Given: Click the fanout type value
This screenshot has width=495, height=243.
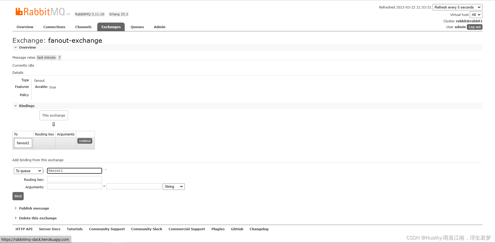Looking at the screenshot, I should point(39,80).
